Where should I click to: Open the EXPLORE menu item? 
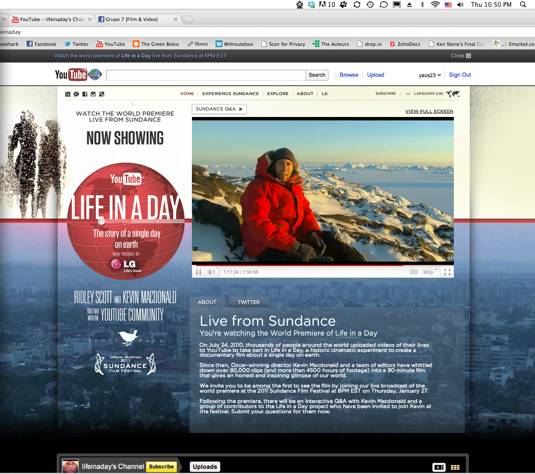tap(278, 93)
